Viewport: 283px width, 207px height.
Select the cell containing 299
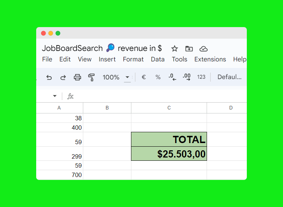60,154
